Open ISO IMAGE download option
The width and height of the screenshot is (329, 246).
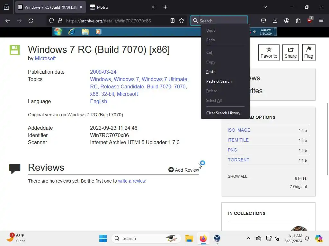click(239, 130)
